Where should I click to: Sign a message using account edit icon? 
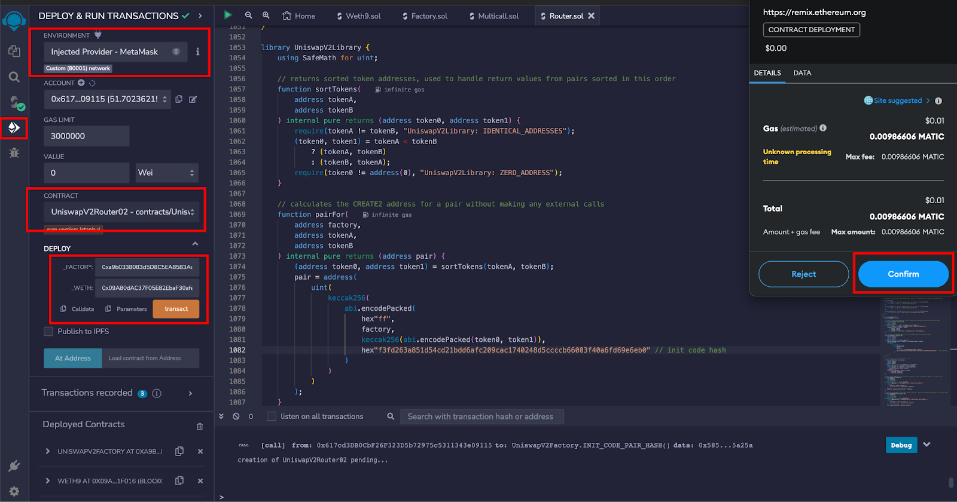(193, 99)
